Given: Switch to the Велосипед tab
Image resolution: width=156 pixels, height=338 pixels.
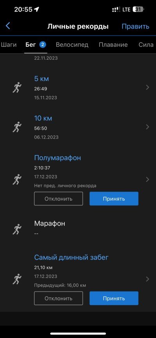Looking at the screenshot, I should 72,44.
